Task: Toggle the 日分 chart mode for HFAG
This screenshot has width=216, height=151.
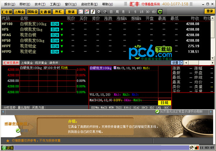Action: coord(55,35)
